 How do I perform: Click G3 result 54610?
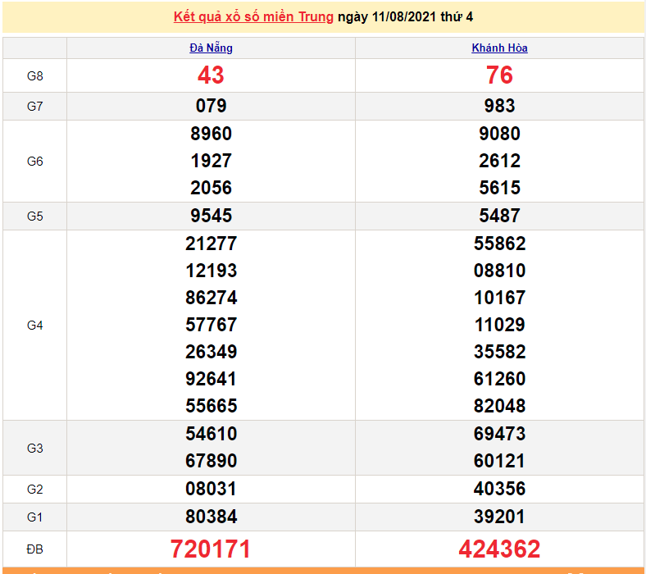coord(211,434)
